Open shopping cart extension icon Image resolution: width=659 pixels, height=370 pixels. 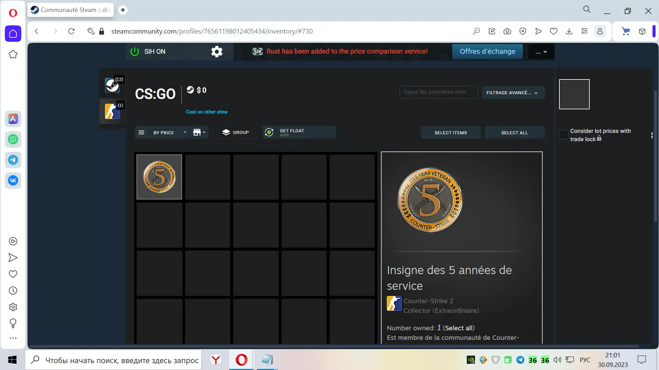626,31
